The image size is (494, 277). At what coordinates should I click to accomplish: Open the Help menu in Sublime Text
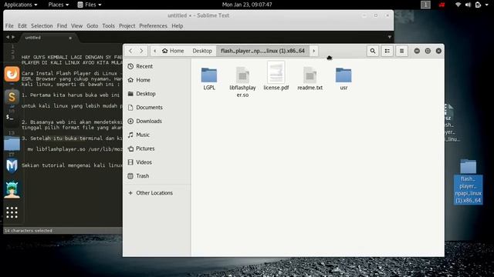coord(178,25)
